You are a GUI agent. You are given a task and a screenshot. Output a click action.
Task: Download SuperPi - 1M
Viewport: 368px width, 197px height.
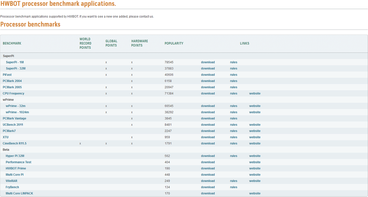point(208,62)
